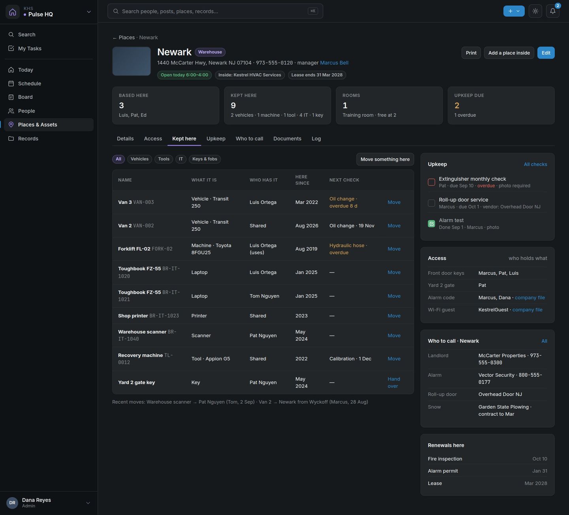Click the magnifier icon in search bar
Screen dimensions: 569x515
[x=116, y=11]
